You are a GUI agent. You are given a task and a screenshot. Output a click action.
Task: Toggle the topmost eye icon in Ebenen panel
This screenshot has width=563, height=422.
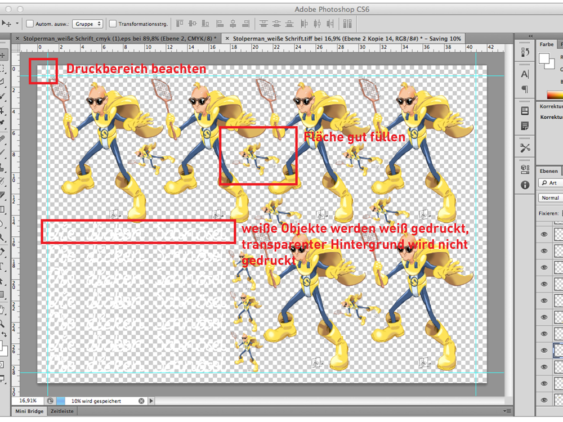544,234
